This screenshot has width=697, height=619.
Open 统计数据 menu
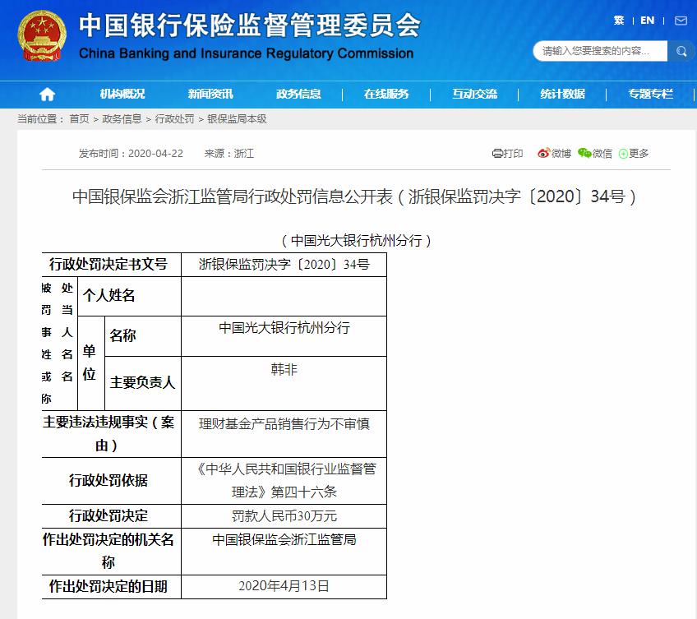coord(563,94)
